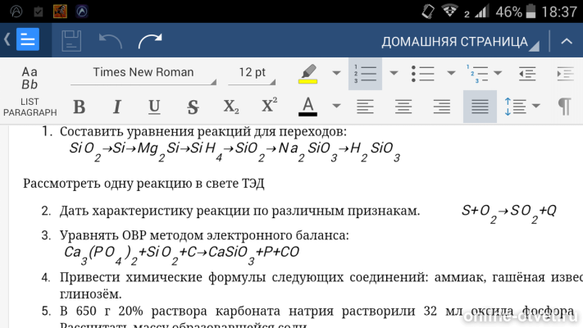This screenshot has width=583, height=328.
Task: Open line spacing options
Action: (515, 107)
